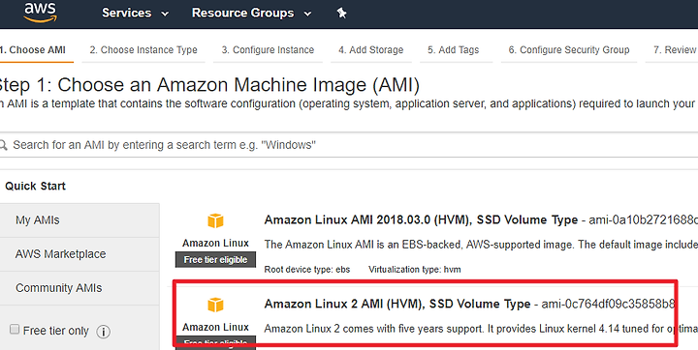Viewport: 698px width, 350px height.
Task: Open Configure Security Group step
Action: point(569,50)
